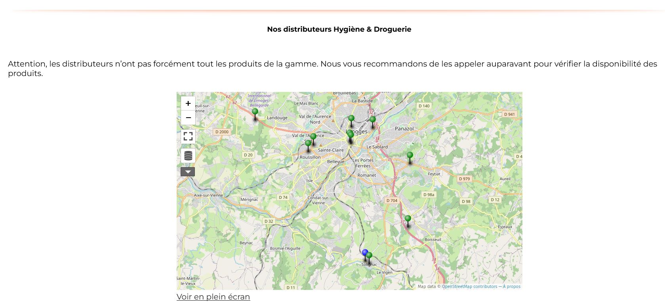Click the 'À propos' map link
This screenshot has height=305, width=665.
tap(512, 286)
